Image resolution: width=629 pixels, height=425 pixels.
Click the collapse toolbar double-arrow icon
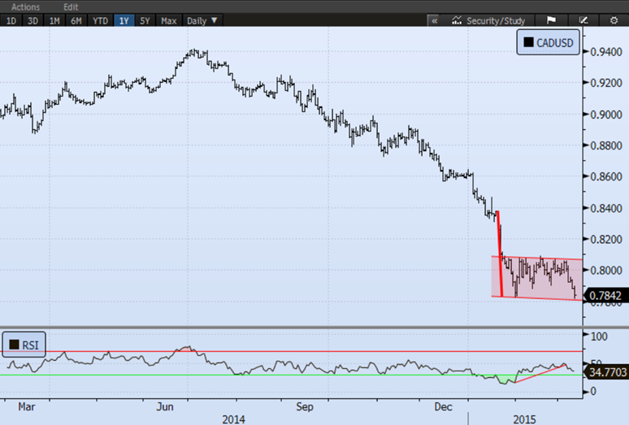click(x=434, y=20)
